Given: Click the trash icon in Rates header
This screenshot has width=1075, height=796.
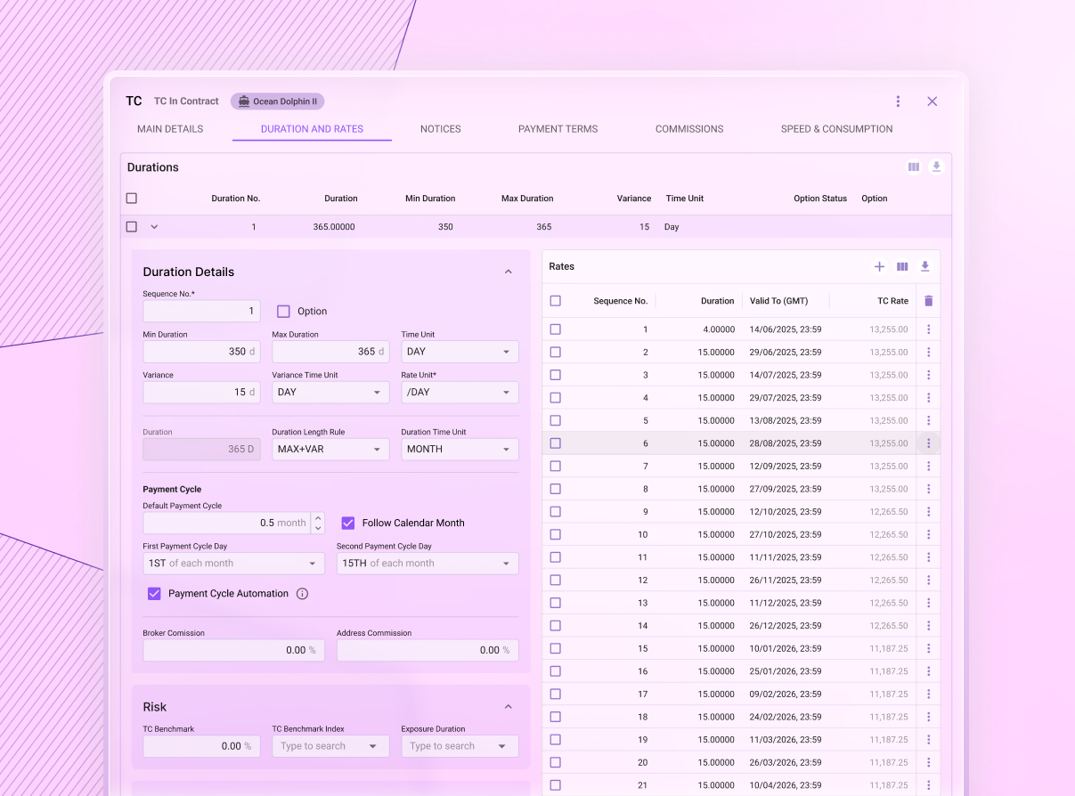Looking at the screenshot, I should pos(929,301).
